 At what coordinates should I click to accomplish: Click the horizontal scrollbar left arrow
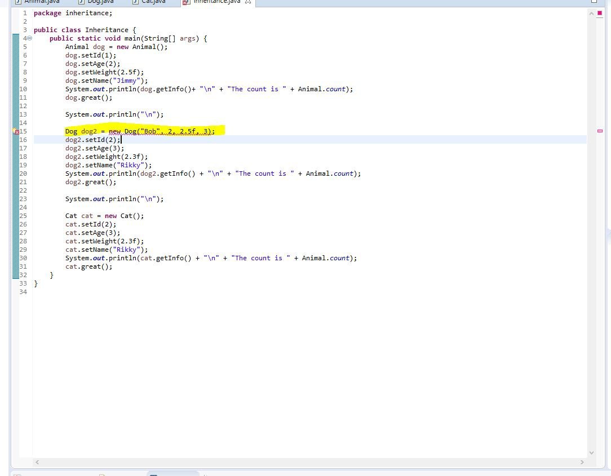click(37, 462)
